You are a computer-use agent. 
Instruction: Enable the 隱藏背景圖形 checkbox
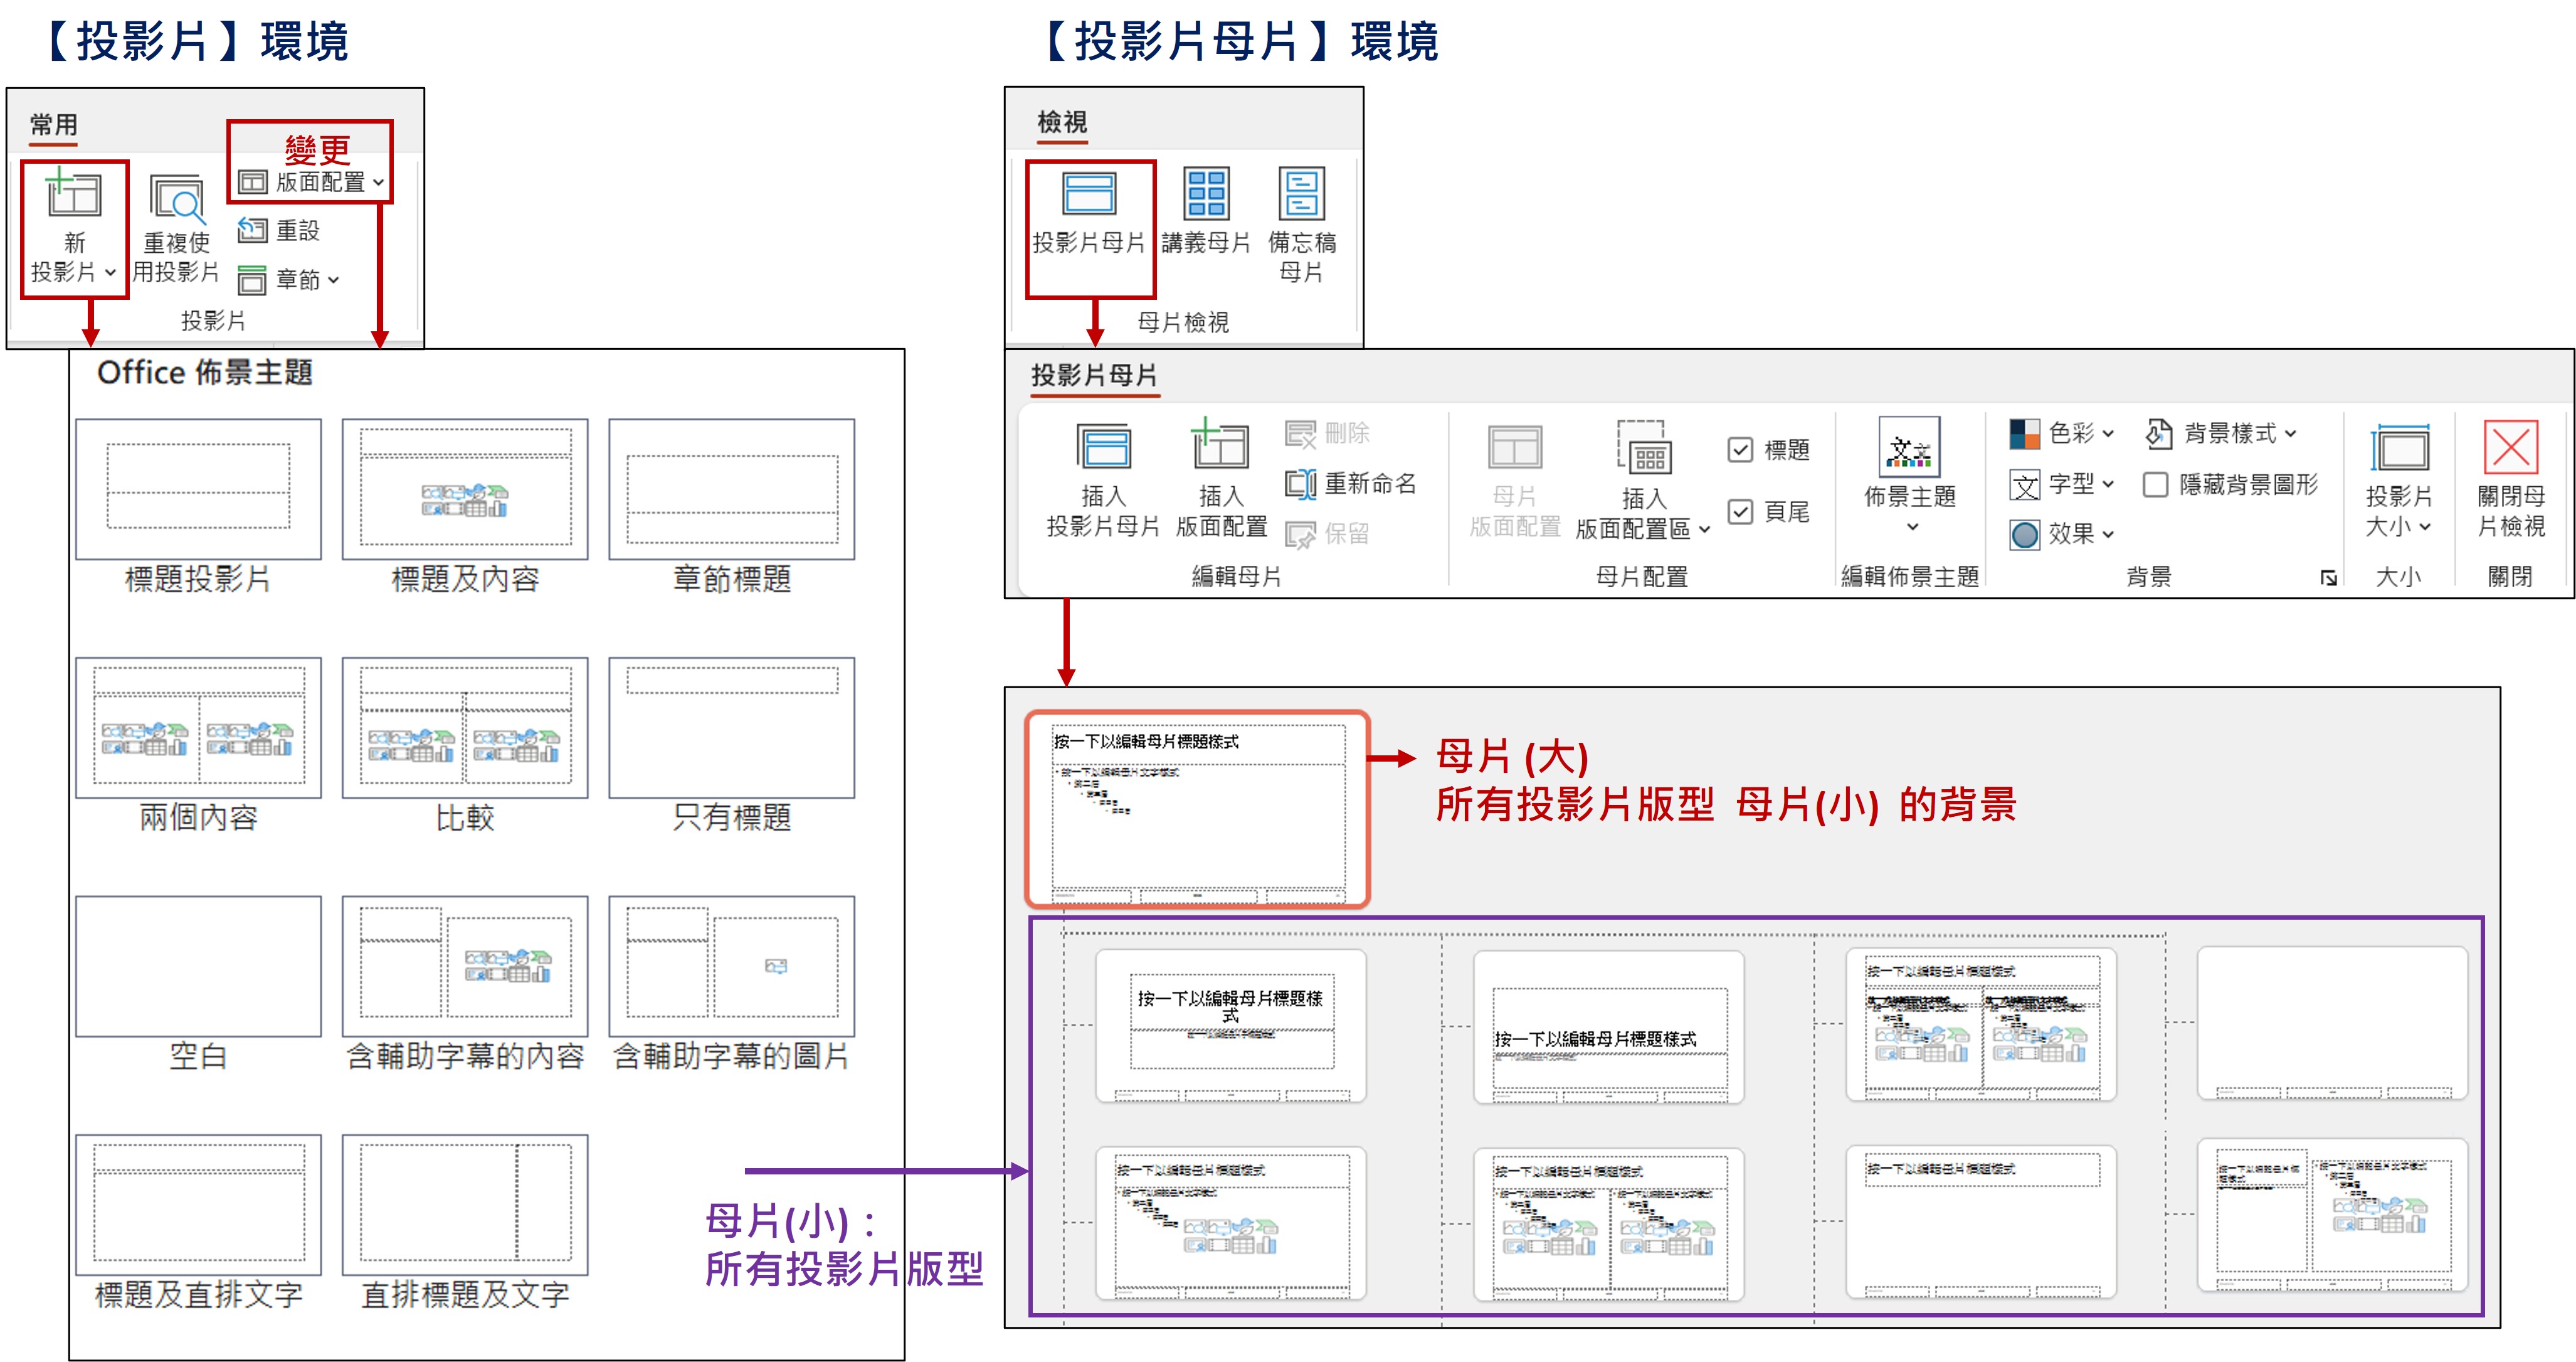tap(2156, 486)
